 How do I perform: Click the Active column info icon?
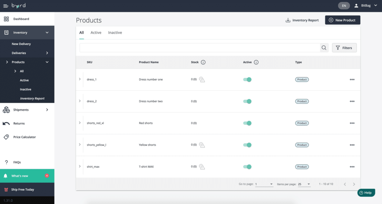pyautogui.click(x=256, y=62)
